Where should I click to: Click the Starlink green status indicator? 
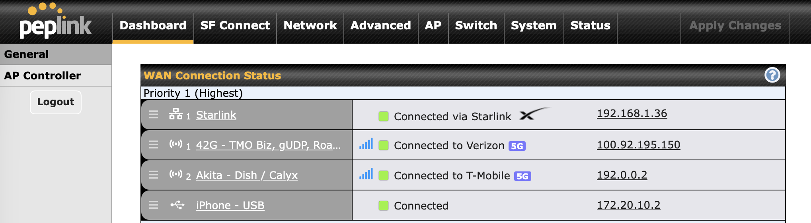(x=384, y=116)
